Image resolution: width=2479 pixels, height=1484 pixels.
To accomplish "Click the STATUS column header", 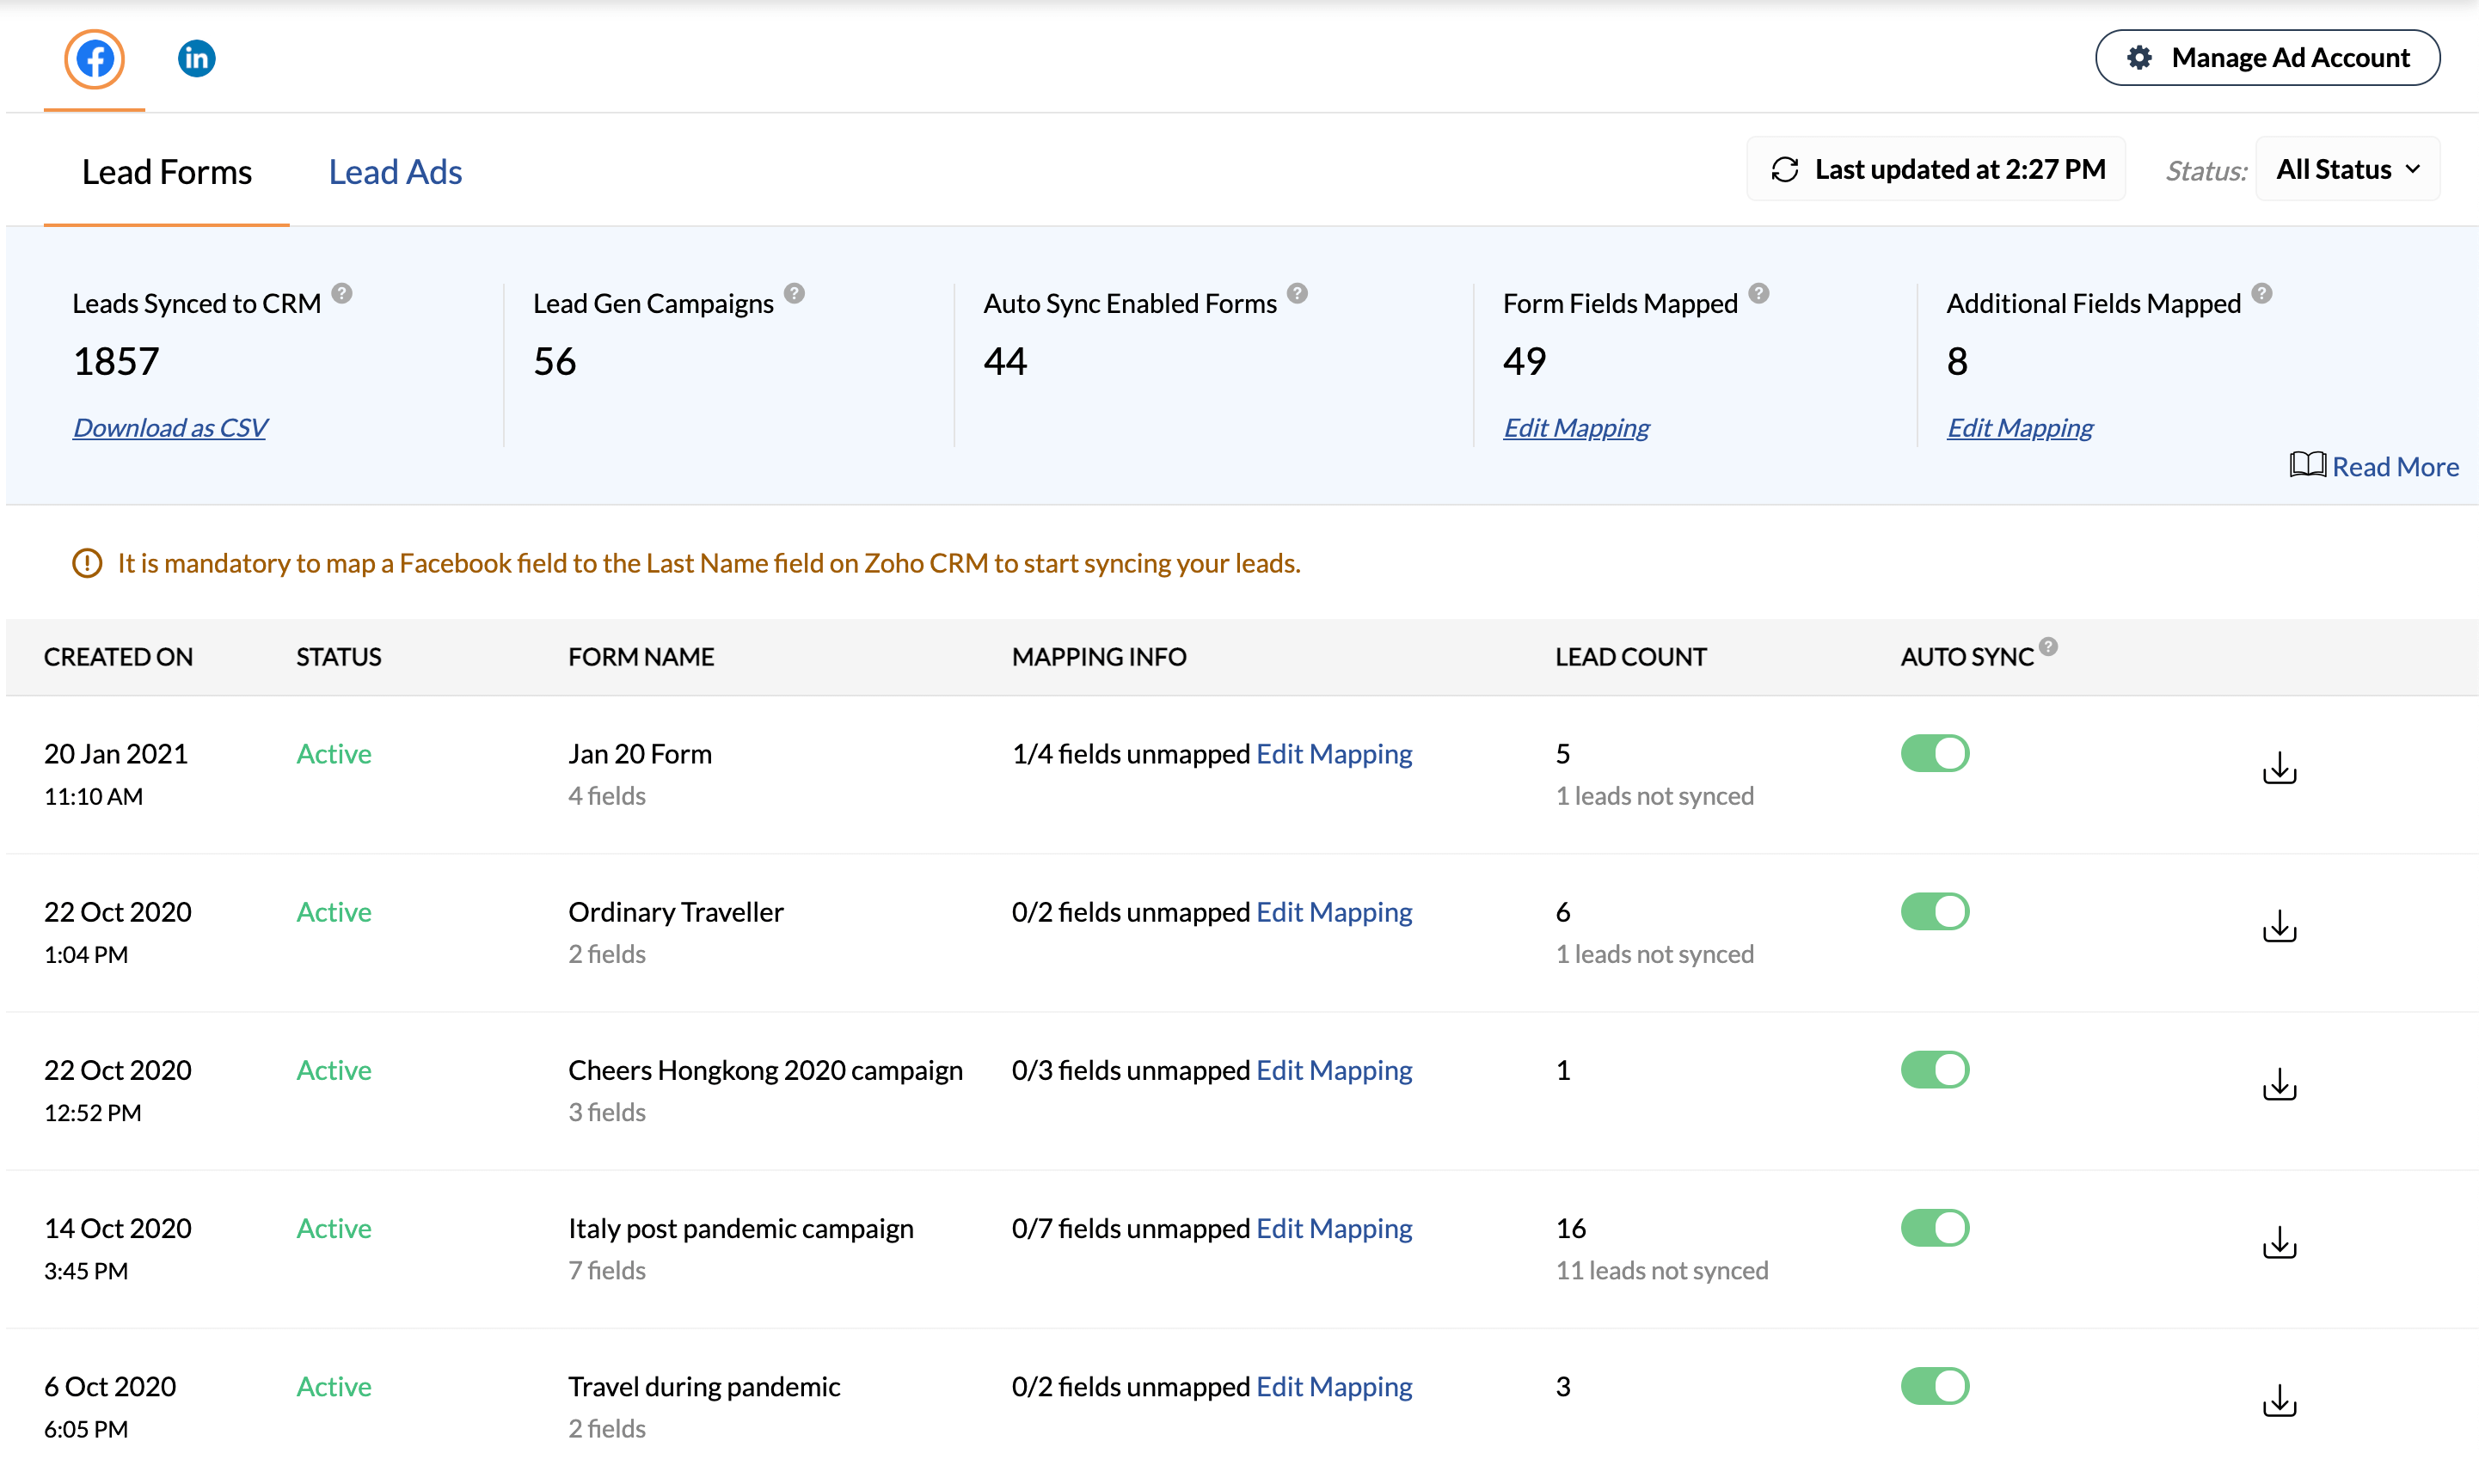I will (338, 657).
